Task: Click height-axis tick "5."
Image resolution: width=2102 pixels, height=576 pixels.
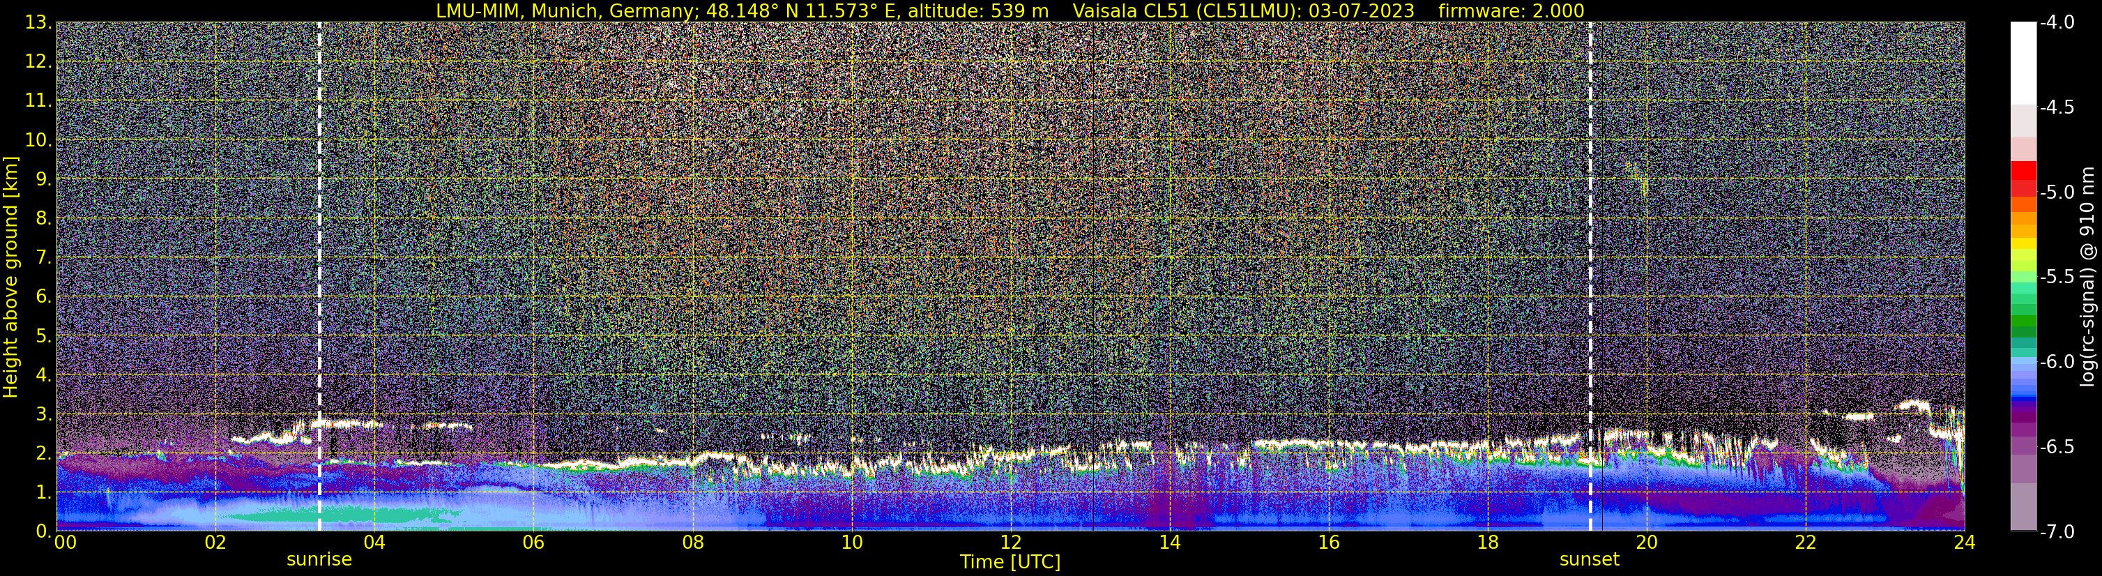Action: tap(43, 335)
